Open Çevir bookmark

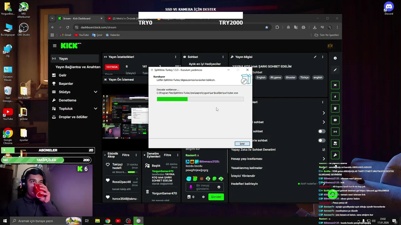click(97, 35)
